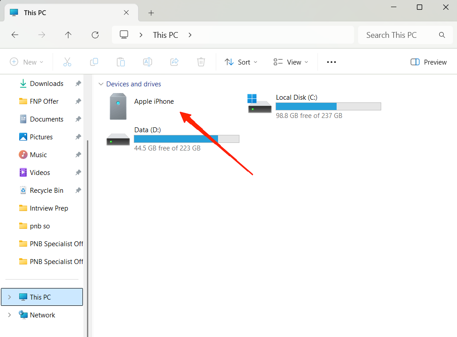Image resolution: width=457 pixels, height=337 pixels.
Task: Open the View dropdown menu
Action: pyautogui.click(x=291, y=62)
